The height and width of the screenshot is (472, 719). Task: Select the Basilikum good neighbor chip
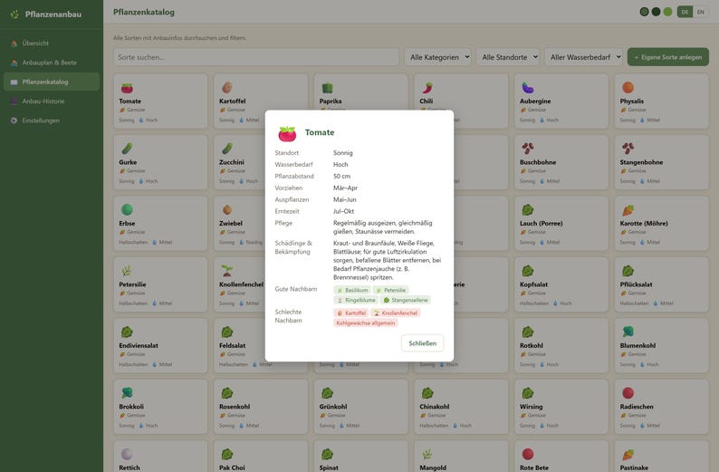(352, 290)
